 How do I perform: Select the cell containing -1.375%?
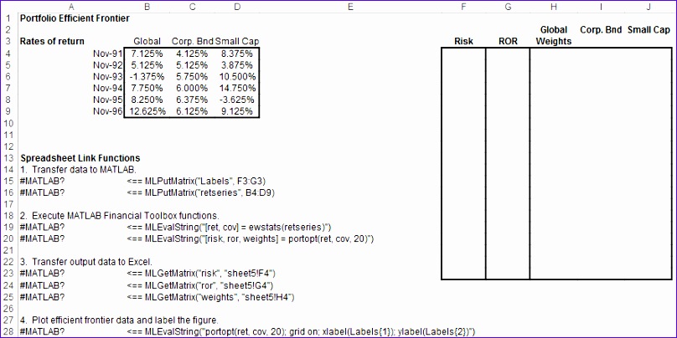147,77
